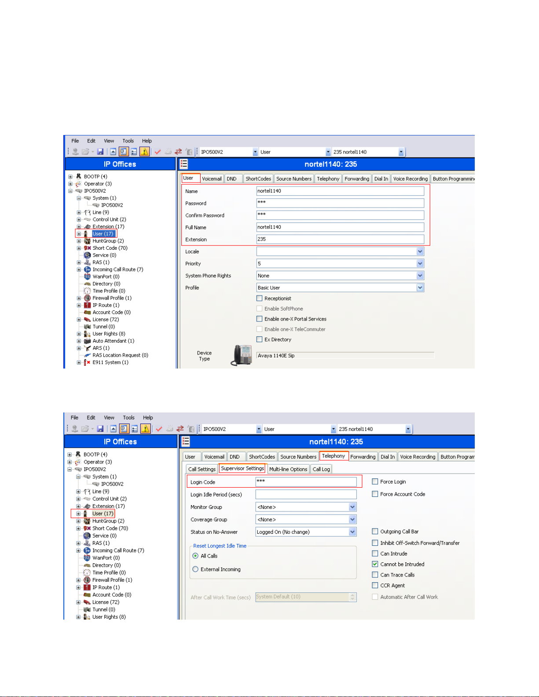Click the Firewall Profile icon in the User-tab window
Viewport: 539px width, 697px height.
coord(87,298)
